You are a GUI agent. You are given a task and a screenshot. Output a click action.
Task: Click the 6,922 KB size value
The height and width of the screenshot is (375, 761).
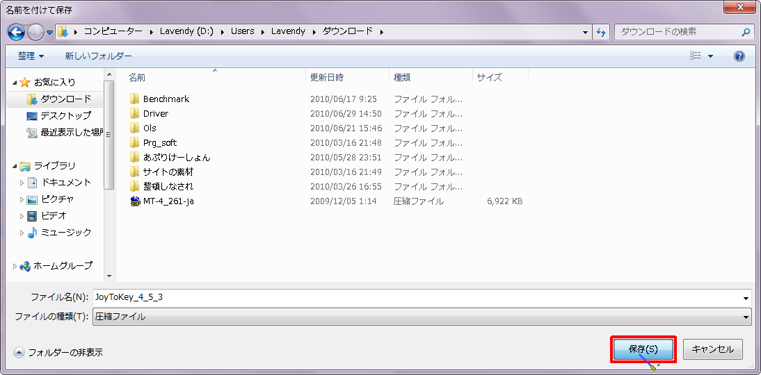tap(505, 201)
